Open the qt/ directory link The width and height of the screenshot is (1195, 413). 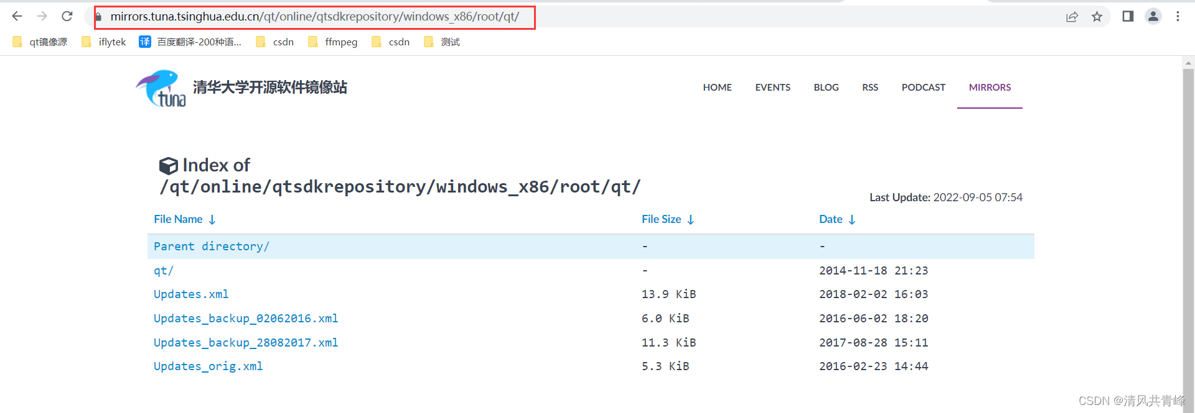(164, 271)
